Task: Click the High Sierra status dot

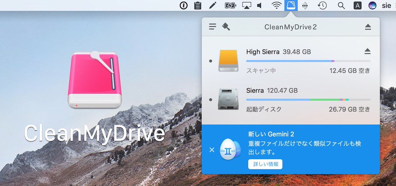Action: click(211, 61)
